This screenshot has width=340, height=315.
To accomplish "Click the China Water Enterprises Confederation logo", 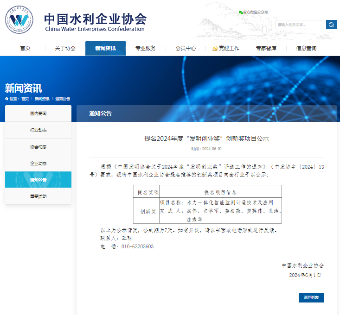I will (19, 19).
